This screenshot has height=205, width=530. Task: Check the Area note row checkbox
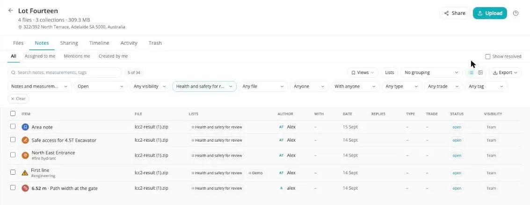[13, 127]
